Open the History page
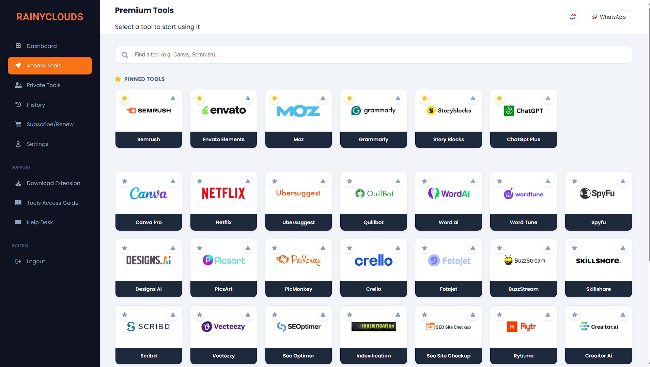This screenshot has width=650, height=367. tap(36, 105)
